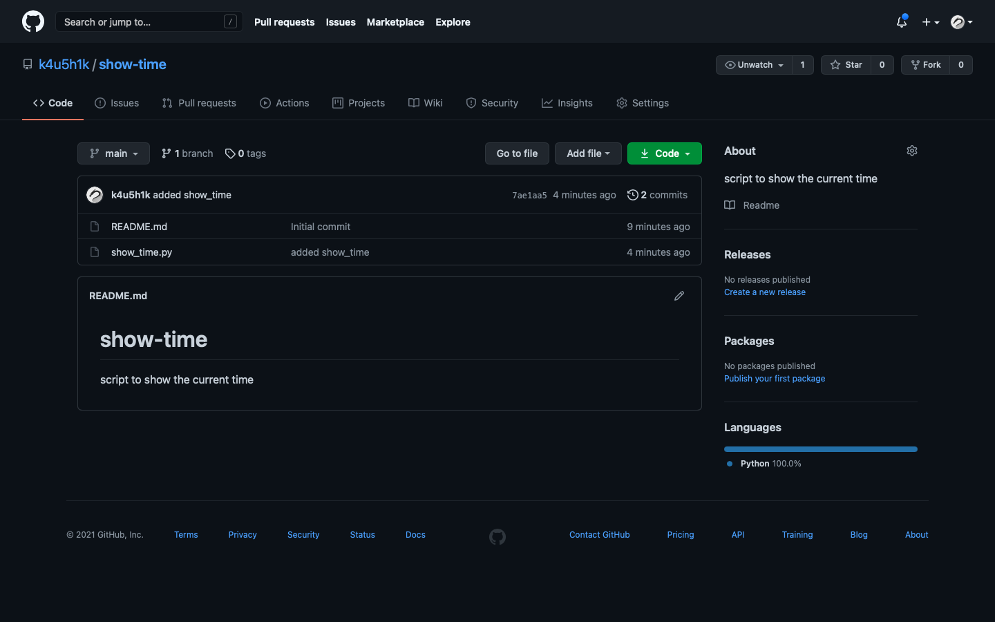Edit README with the pencil icon

pyautogui.click(x=679, y=296)
